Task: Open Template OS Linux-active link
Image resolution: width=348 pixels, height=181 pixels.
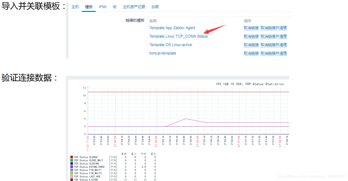Action: (171, 45)
